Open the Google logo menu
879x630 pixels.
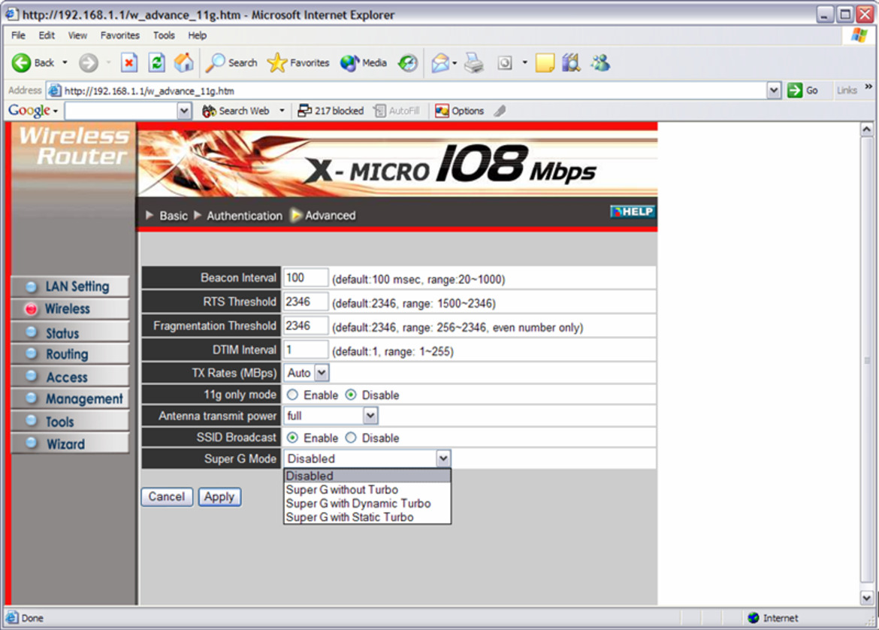(33, 111)
